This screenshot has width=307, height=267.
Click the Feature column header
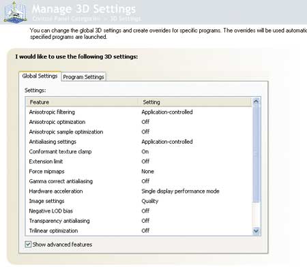coord(83,102)
